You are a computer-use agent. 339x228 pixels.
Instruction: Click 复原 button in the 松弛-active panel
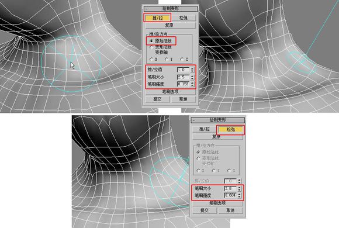217,137
